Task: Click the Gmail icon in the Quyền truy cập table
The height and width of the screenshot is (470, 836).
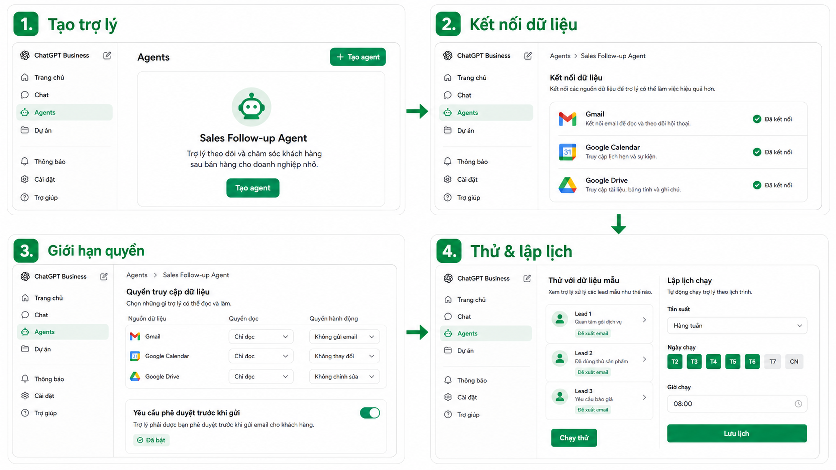Action: click(135, 337)
